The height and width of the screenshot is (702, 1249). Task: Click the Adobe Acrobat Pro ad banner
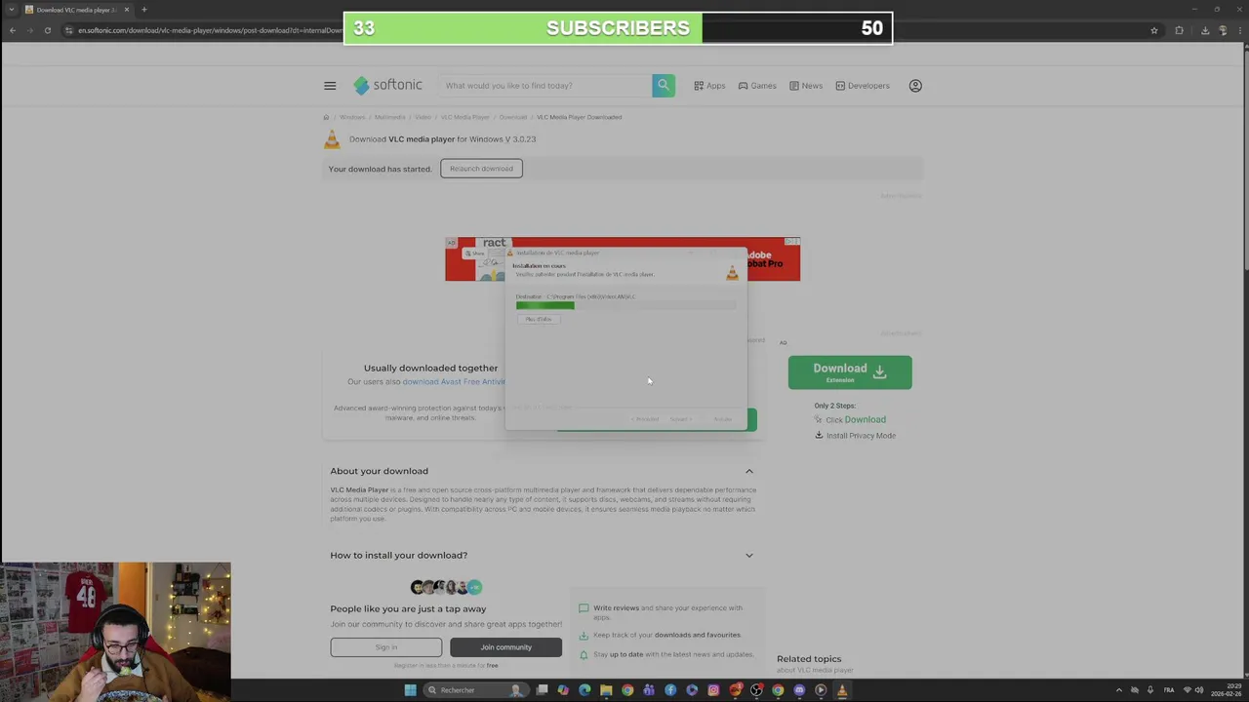tap(623, 259)
